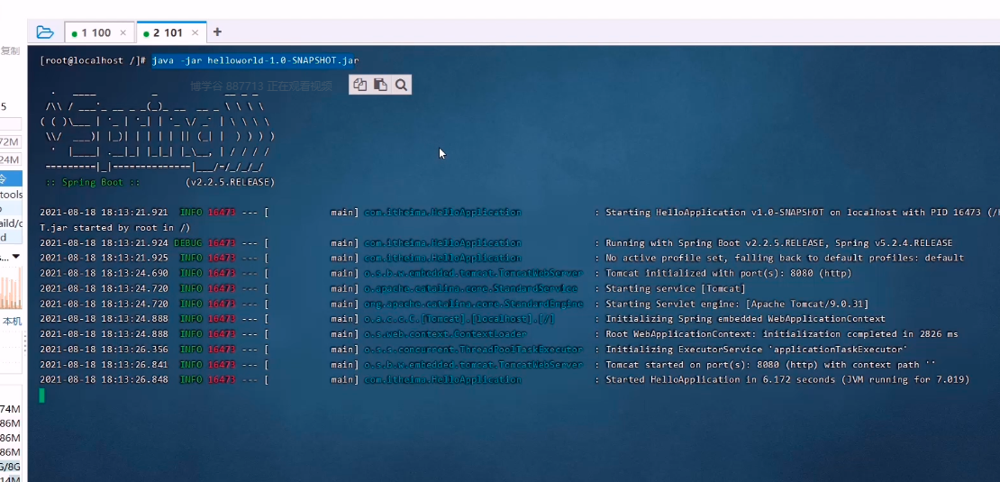Click the ':: Spring Boot ::' banner text

tap(93, 182)
